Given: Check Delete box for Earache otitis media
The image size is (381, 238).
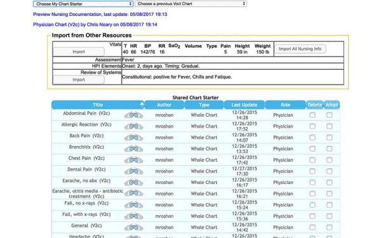Looking at the screenshot, I should [x=312, y=194].
